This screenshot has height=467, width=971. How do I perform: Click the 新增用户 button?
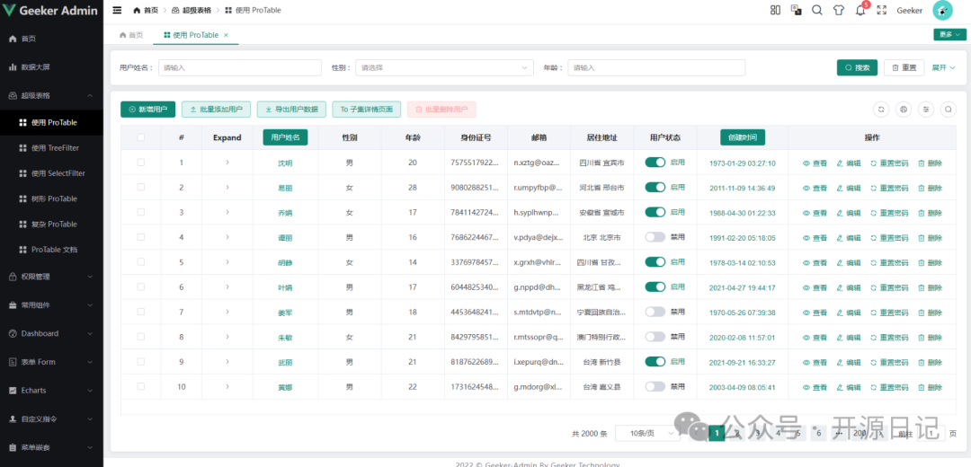pos(148,110)
